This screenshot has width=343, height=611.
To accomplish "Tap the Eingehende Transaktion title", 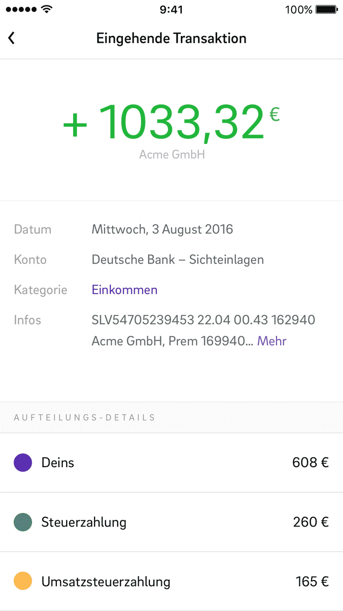I will coord(171,38).
